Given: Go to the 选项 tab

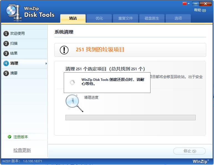Looking at the screenshot, I should (178, 18).
